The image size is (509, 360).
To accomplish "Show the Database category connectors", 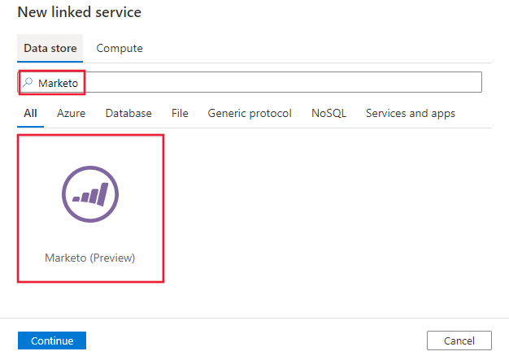I will pos(128,113).
